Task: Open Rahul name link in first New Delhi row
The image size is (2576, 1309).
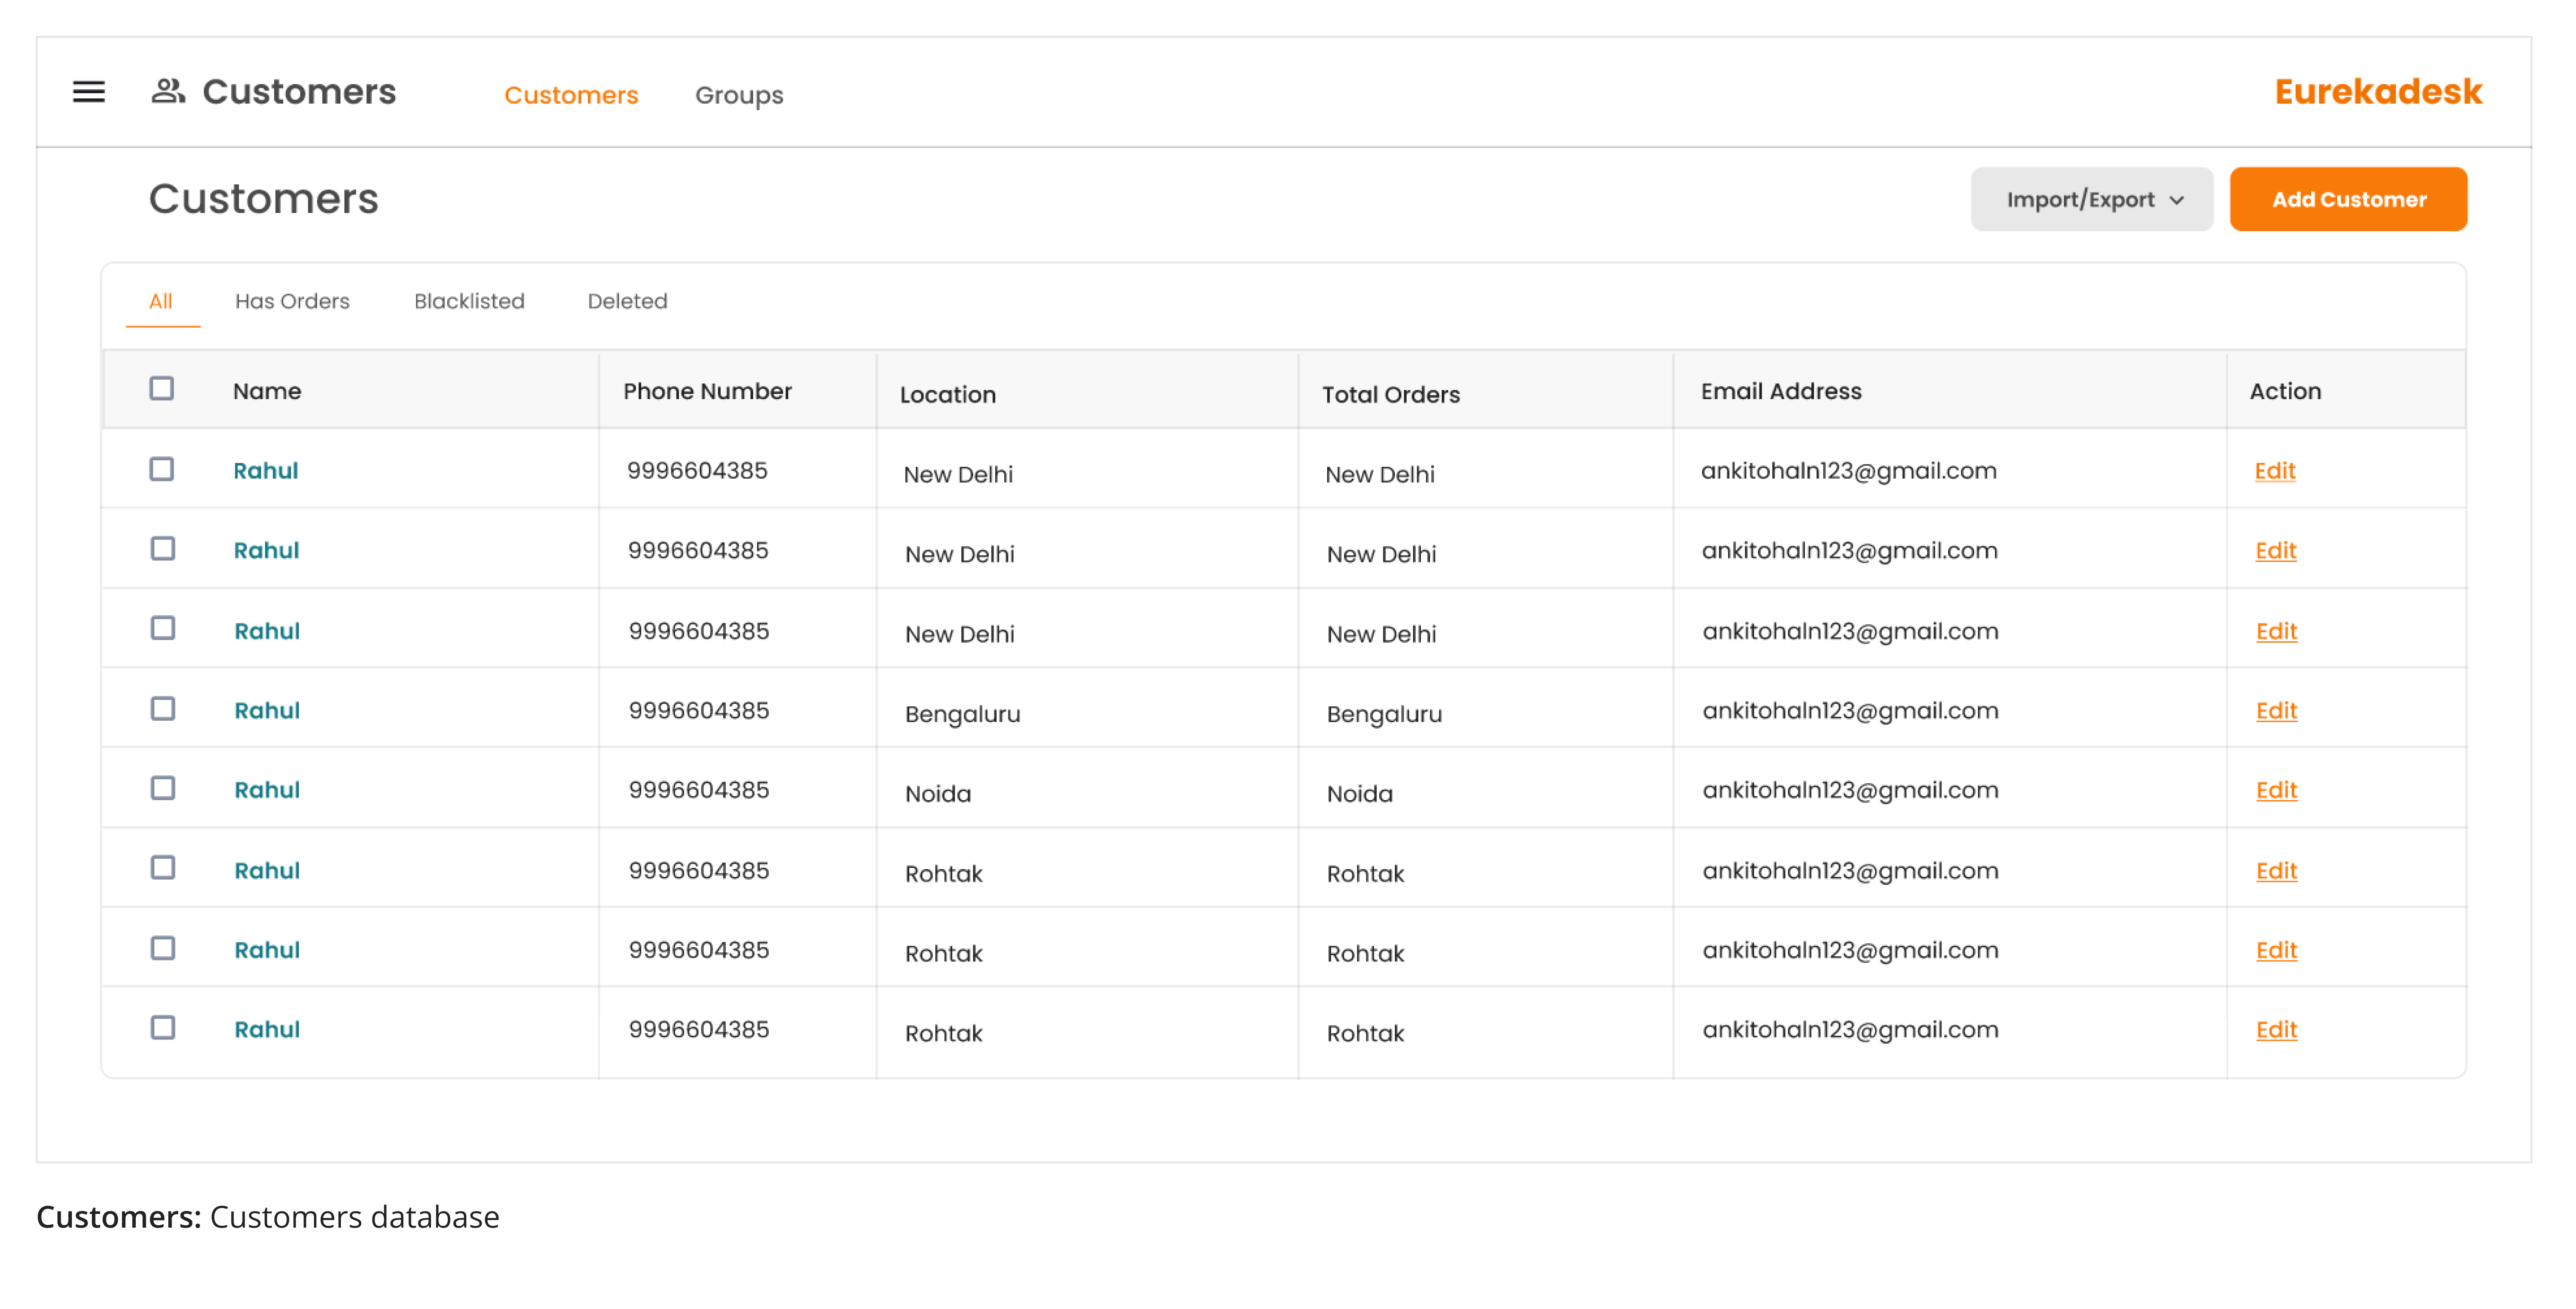Action: pos(266,471)
